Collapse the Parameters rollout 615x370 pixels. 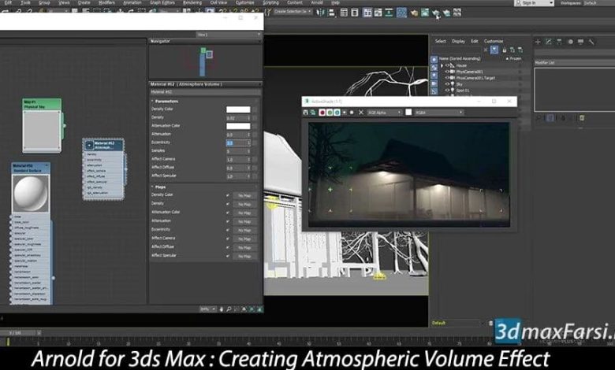[x=153, y=101]
